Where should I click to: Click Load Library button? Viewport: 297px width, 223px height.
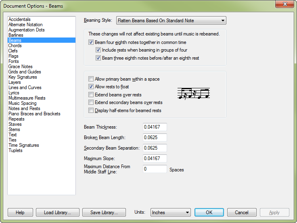point(58,213)
